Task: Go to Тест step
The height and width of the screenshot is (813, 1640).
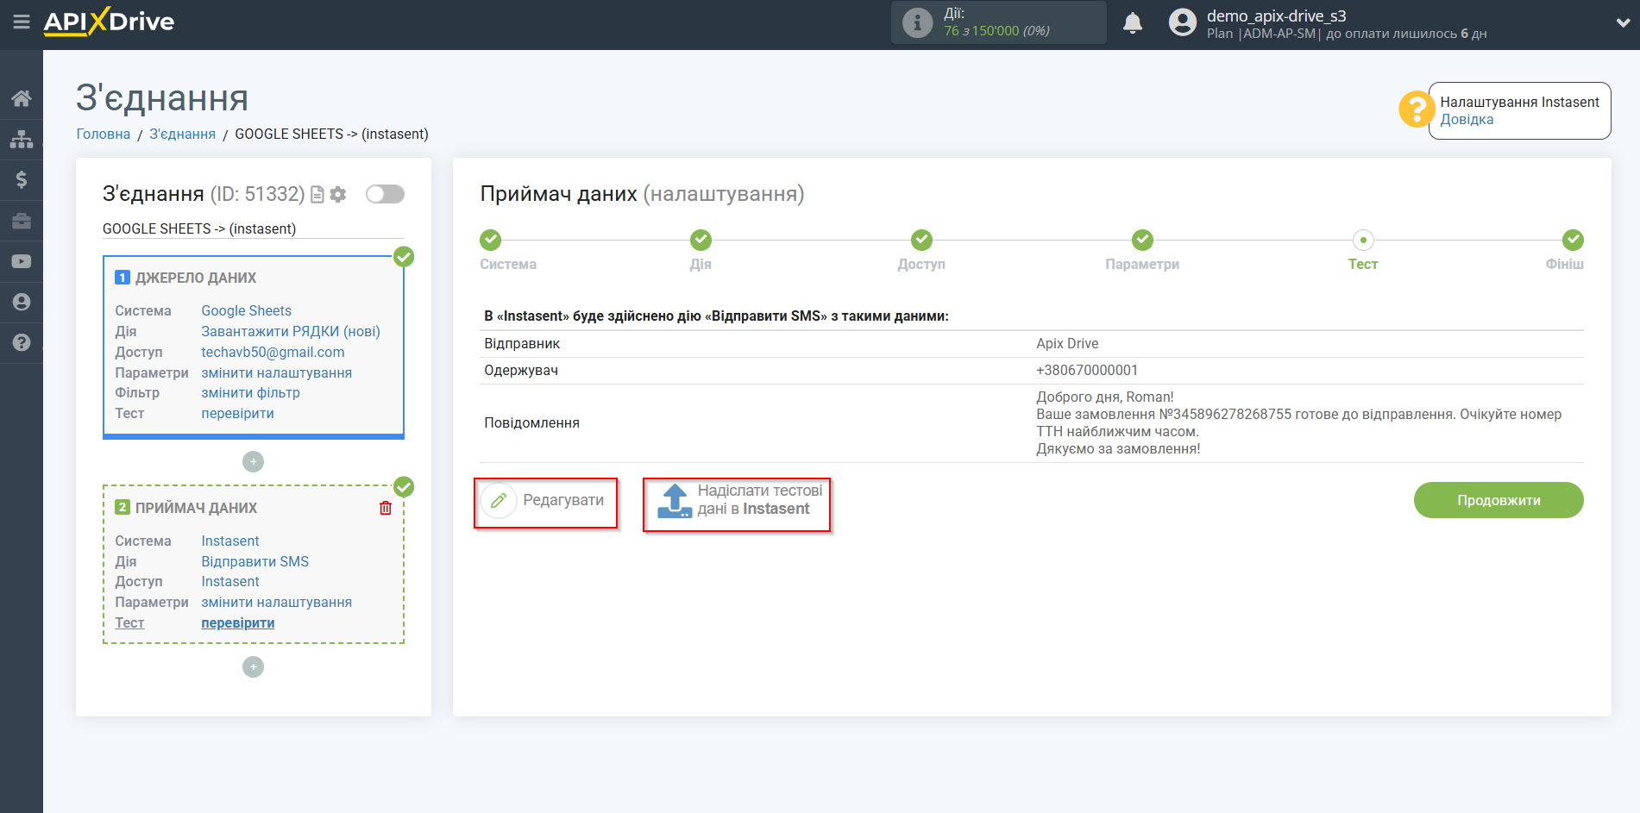Action: coord(1363,240)
